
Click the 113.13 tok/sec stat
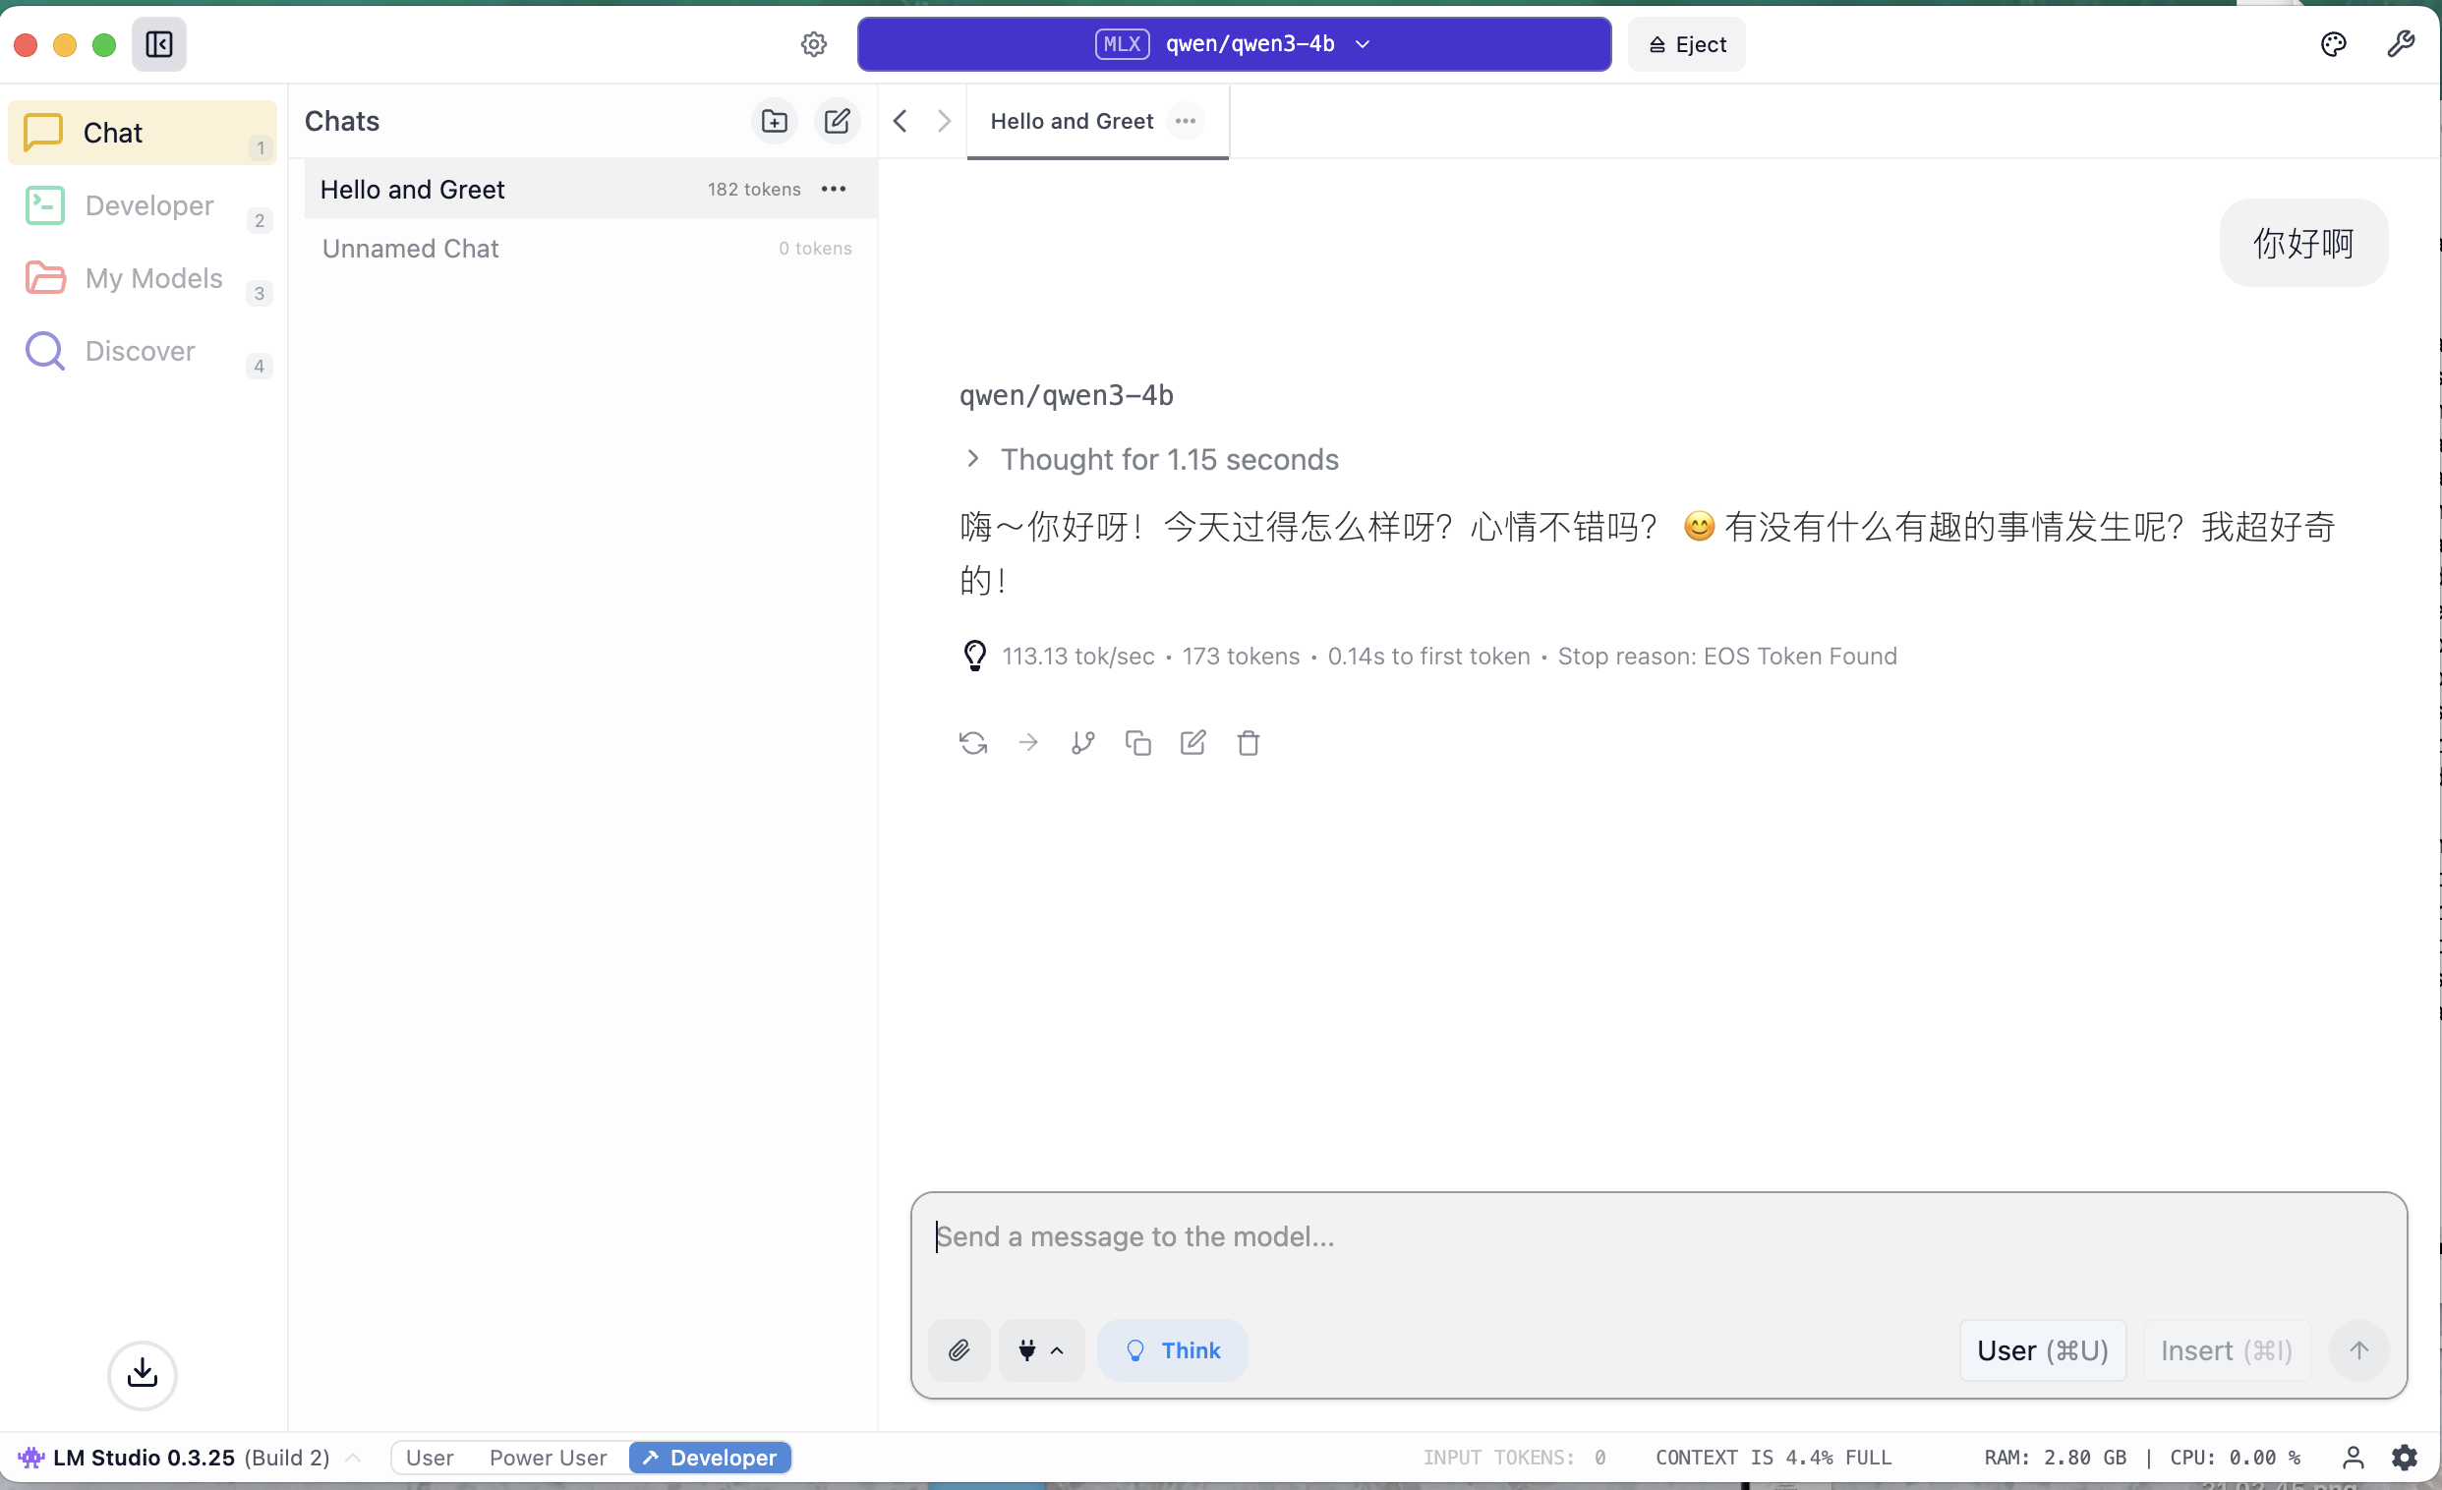1077,656
